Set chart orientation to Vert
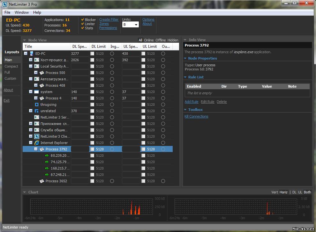Image resolution: width=316 pixels, height=232 pixels. pos(275,192)
